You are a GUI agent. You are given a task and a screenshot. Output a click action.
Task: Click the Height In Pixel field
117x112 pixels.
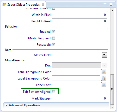79,21
